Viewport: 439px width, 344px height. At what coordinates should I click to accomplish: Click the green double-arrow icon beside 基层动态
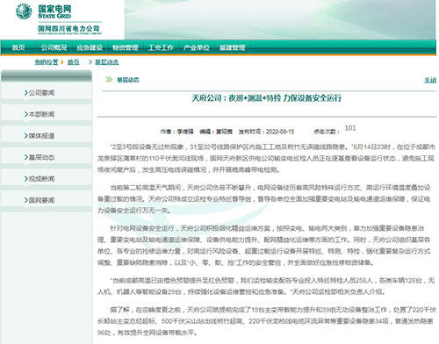(x=109, y=79)
